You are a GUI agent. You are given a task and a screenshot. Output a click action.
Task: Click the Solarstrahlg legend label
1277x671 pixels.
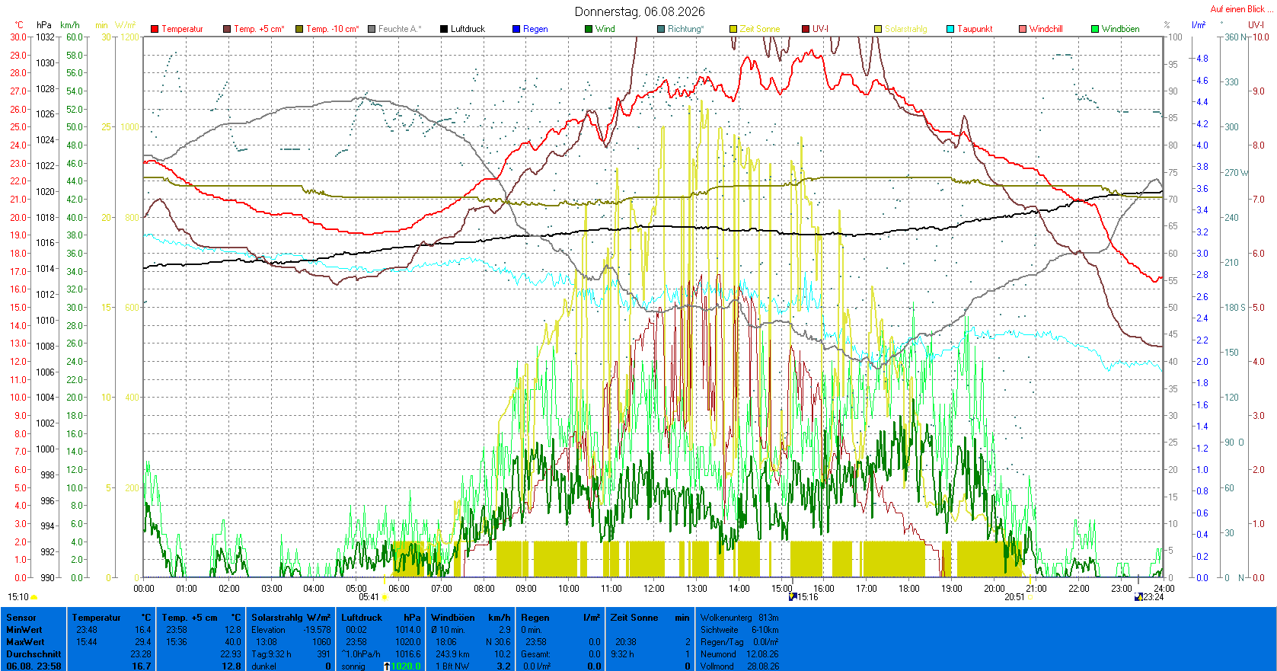pos(906,29)
